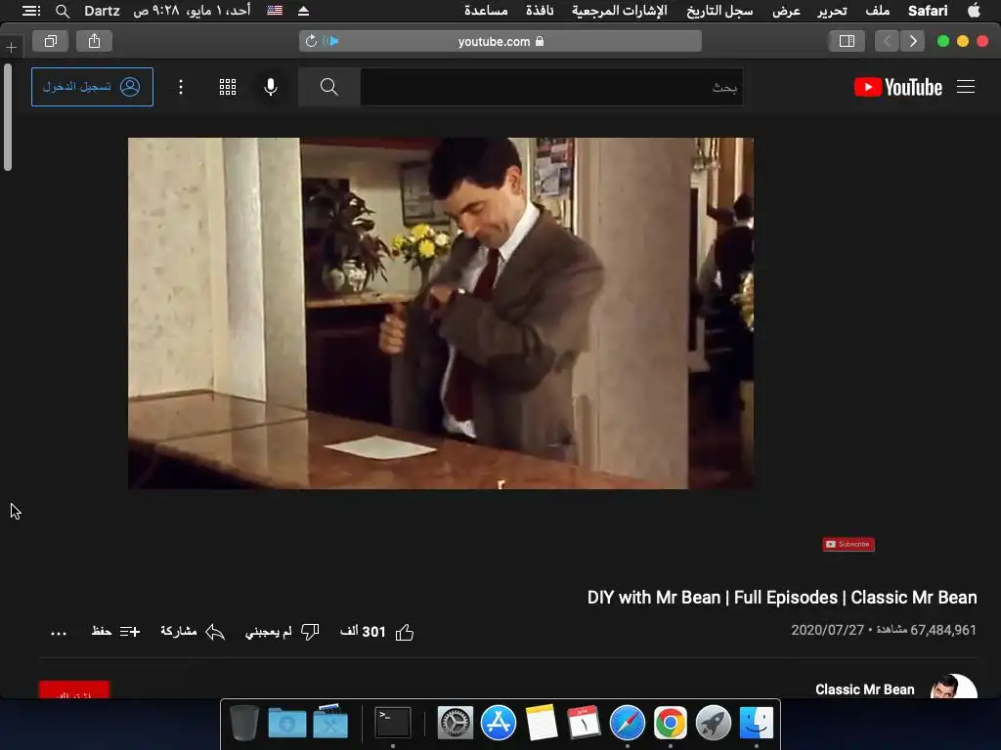Viewport: 1001px width, 750px height.
Task: Go forward with Safari forward arrow
Action: coord(887,41)
